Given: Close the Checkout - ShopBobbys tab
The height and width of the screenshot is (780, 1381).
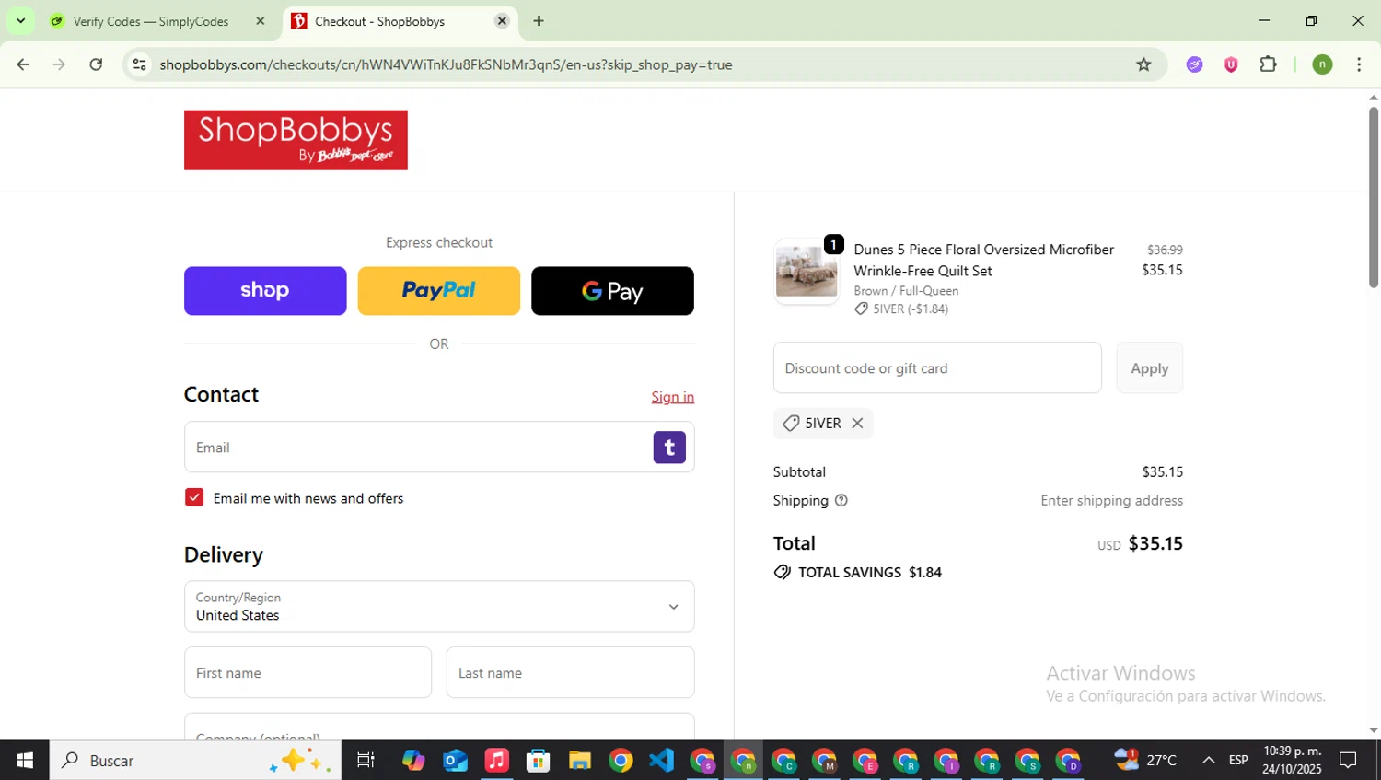Looking at the screenshot, I should tap(502, 21).
